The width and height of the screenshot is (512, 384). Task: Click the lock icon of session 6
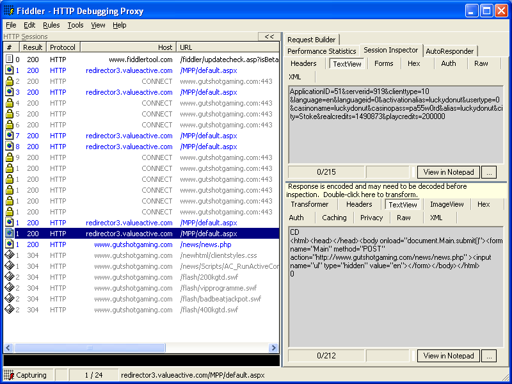click(x=10, y=124)
